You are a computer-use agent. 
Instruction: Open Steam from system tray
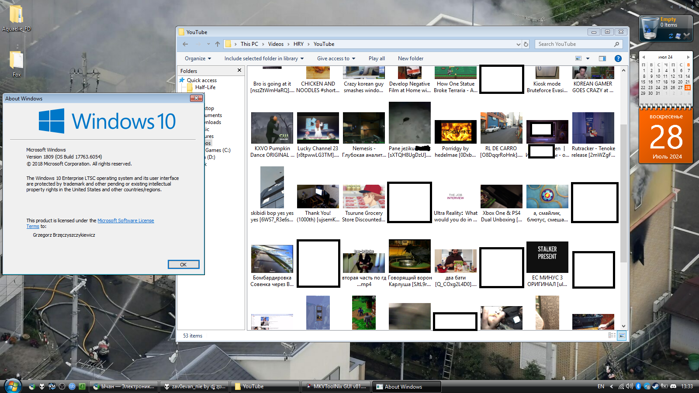tap(655, 386)
